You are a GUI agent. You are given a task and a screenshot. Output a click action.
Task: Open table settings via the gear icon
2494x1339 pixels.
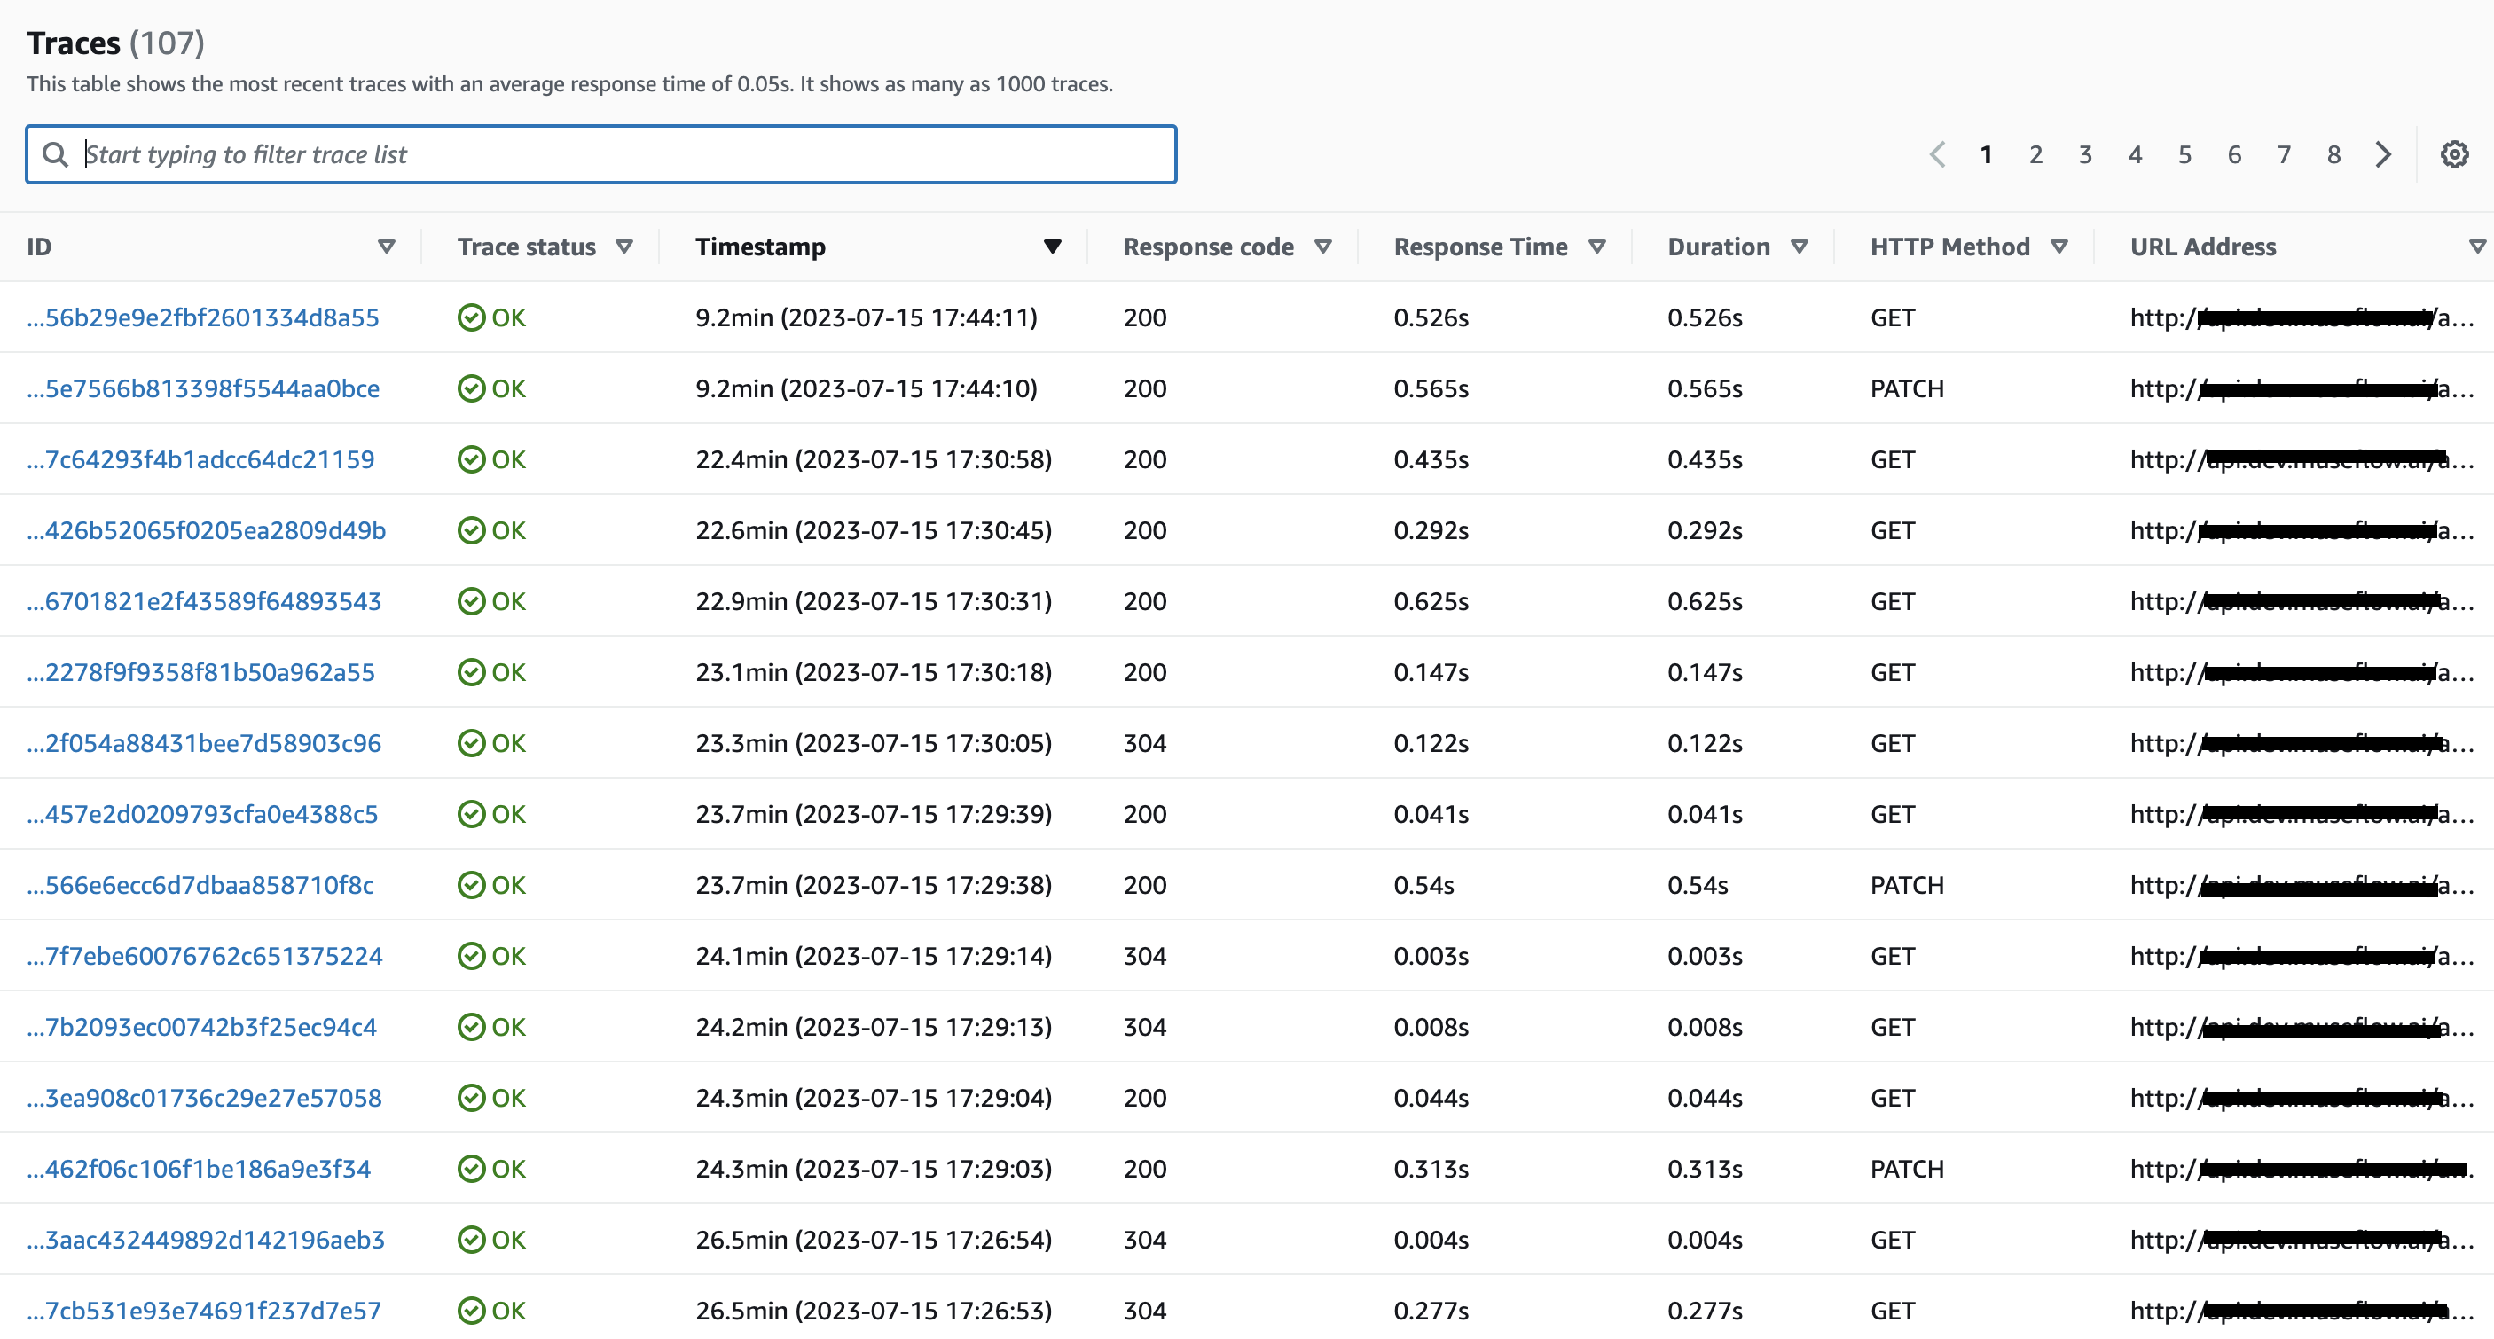2453,154
